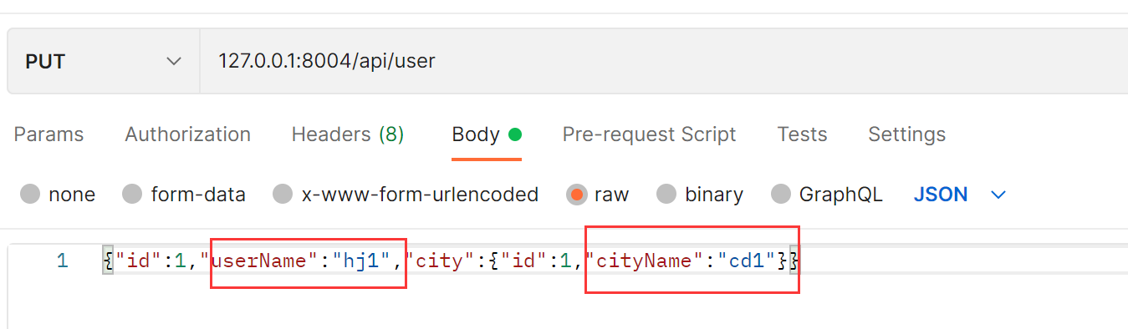
Task: Click the userName key in JSON body
Action: [259, 261]
